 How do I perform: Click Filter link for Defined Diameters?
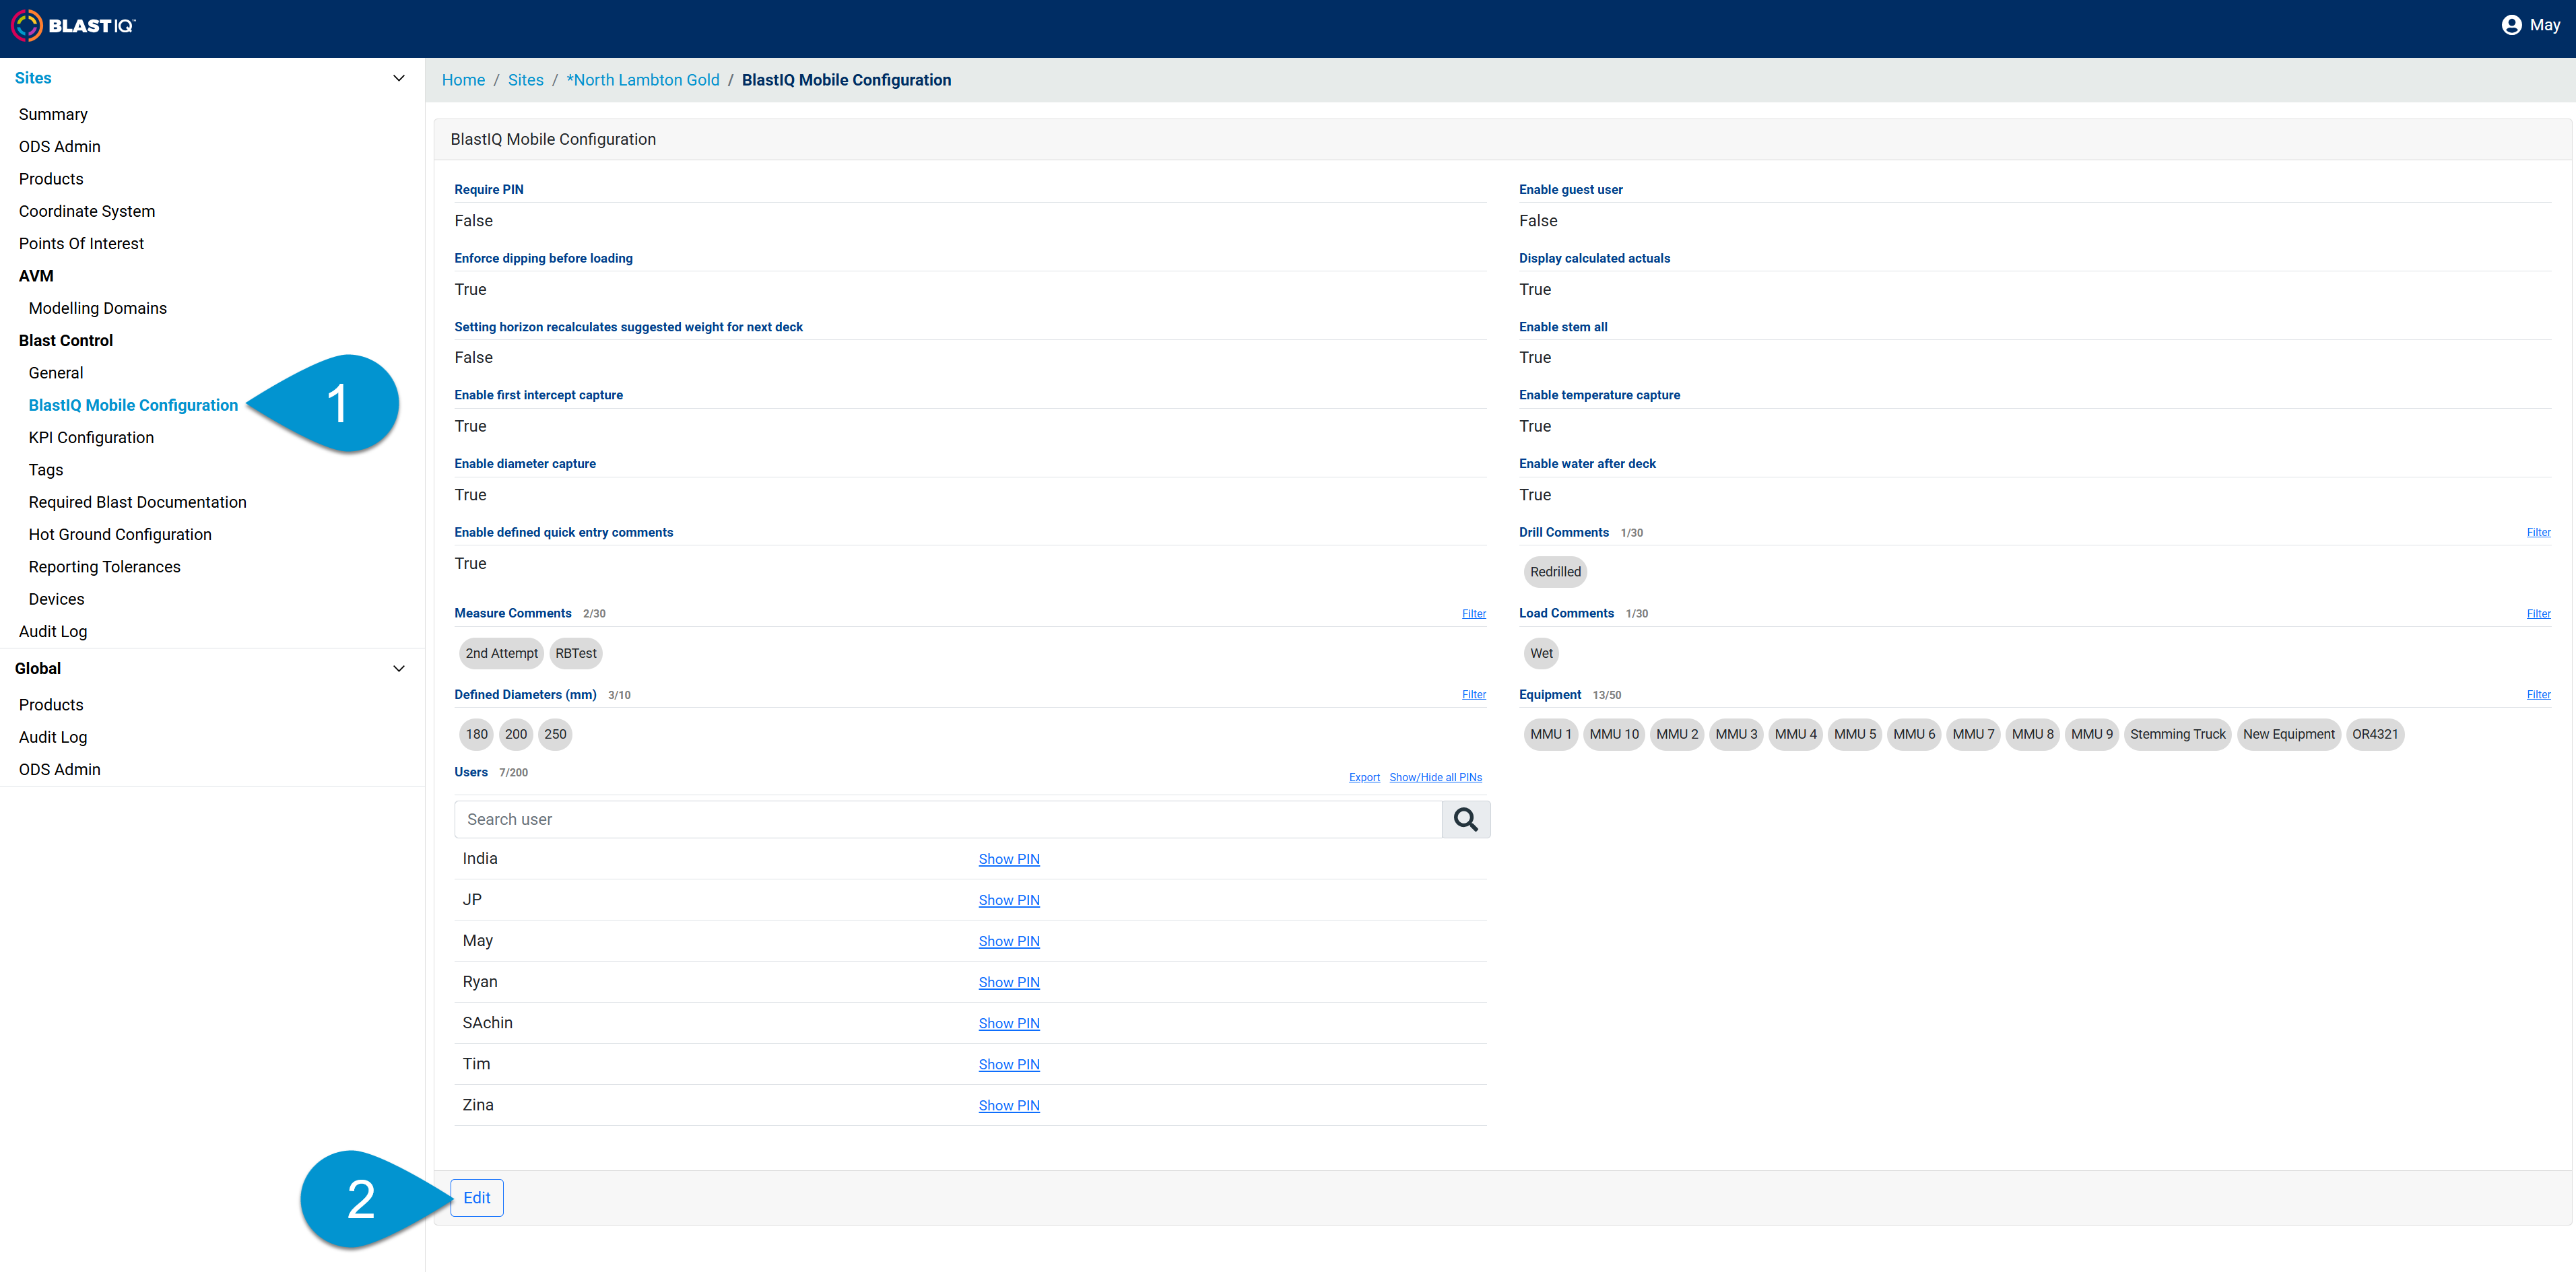point(1474,695)
